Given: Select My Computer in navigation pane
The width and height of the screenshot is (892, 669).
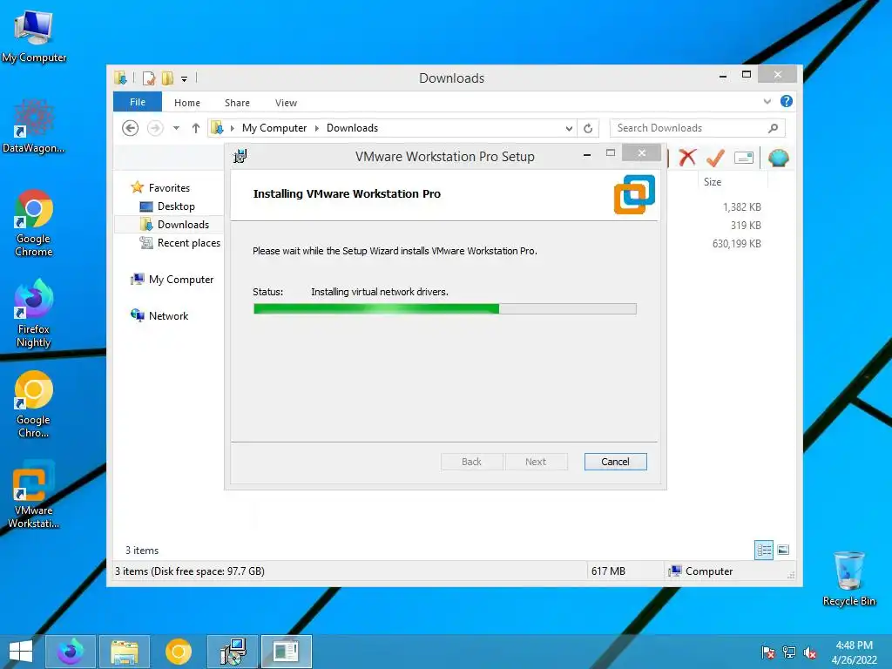Looking at the screenshot, I should [181, 280].
